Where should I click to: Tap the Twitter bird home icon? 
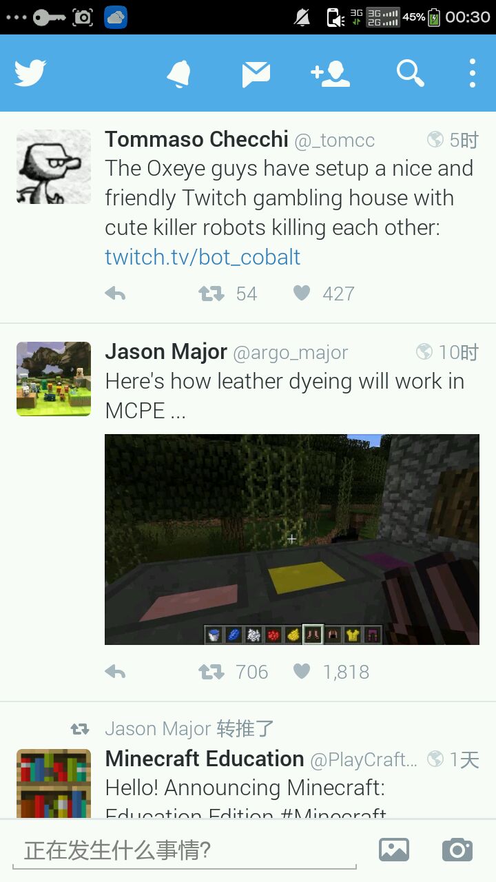[30, 73]
